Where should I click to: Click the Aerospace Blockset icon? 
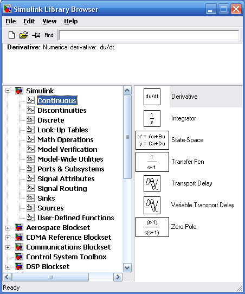(x=19, y=227)
